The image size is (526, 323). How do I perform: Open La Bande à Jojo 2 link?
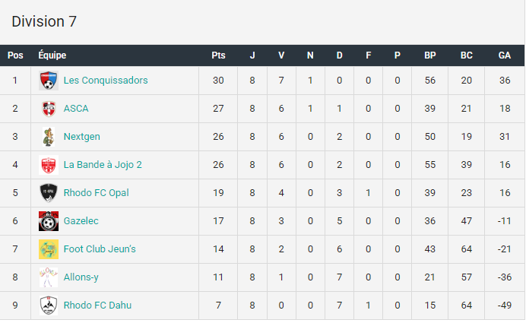[103, 165]
